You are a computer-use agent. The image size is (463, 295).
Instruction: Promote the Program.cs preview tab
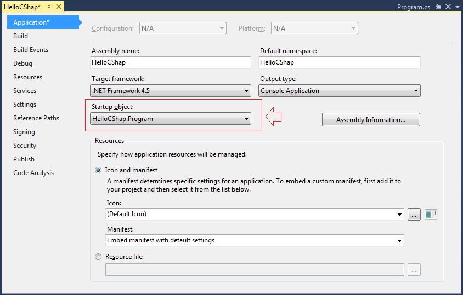[x=438, y=7]
